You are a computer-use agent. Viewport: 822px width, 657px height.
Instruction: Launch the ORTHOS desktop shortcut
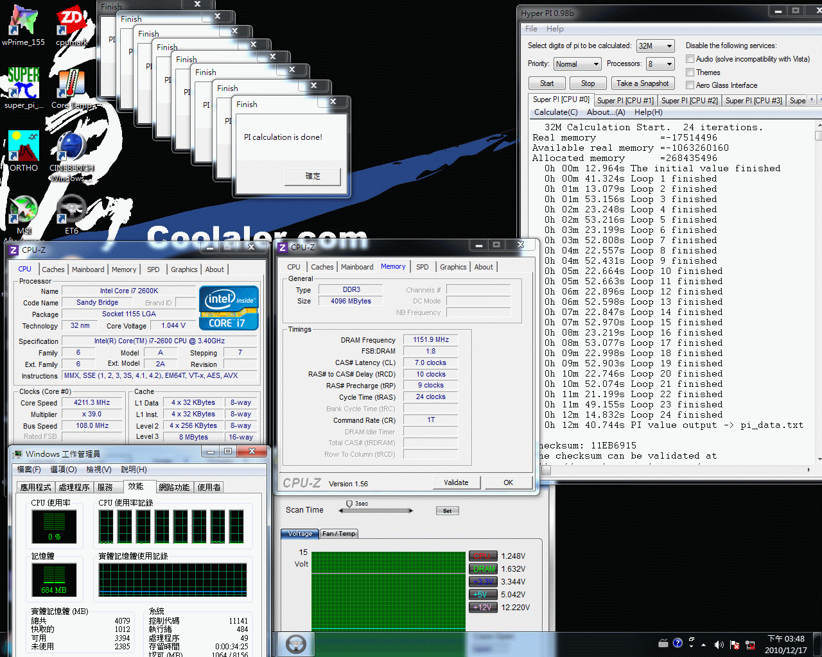pyautogui.click(x=24, y=151)
